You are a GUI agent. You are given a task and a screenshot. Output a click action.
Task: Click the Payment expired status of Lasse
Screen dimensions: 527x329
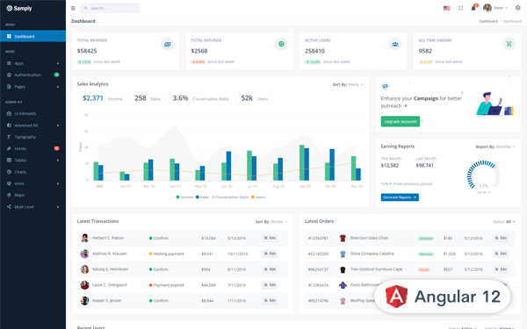tap(166, 285)
